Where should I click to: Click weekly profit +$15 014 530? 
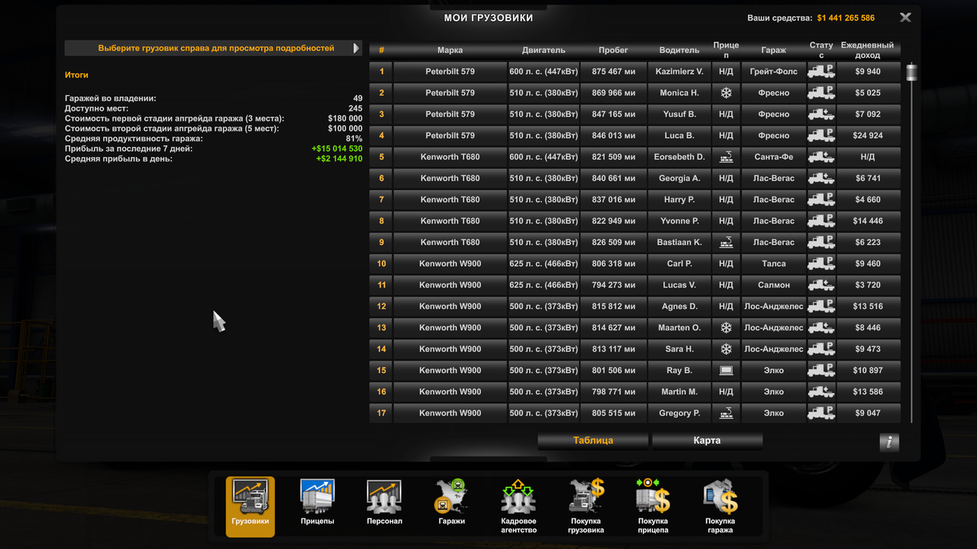pos(337,149)
